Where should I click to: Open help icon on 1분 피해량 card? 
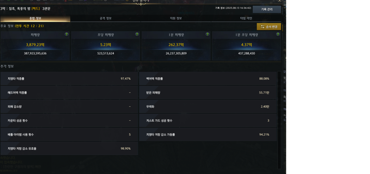click(x=207, y=34)
